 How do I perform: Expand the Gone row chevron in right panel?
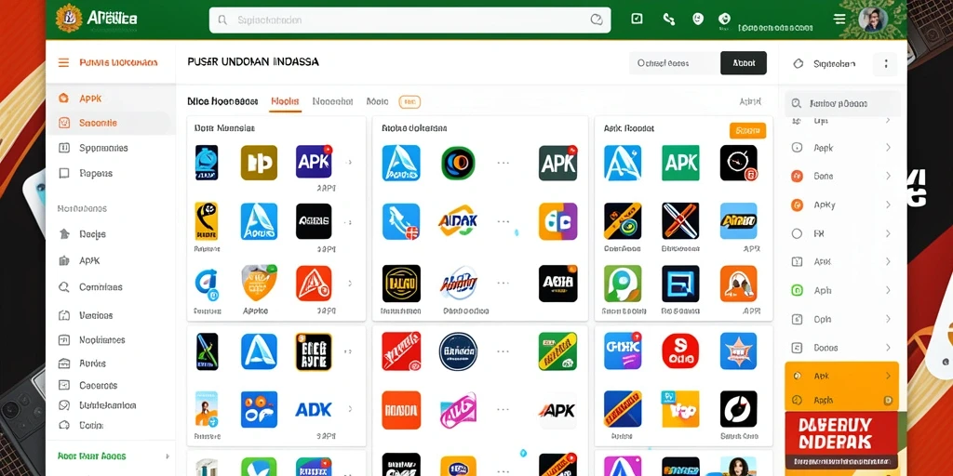pyautogui.click(x=888, y=176)
